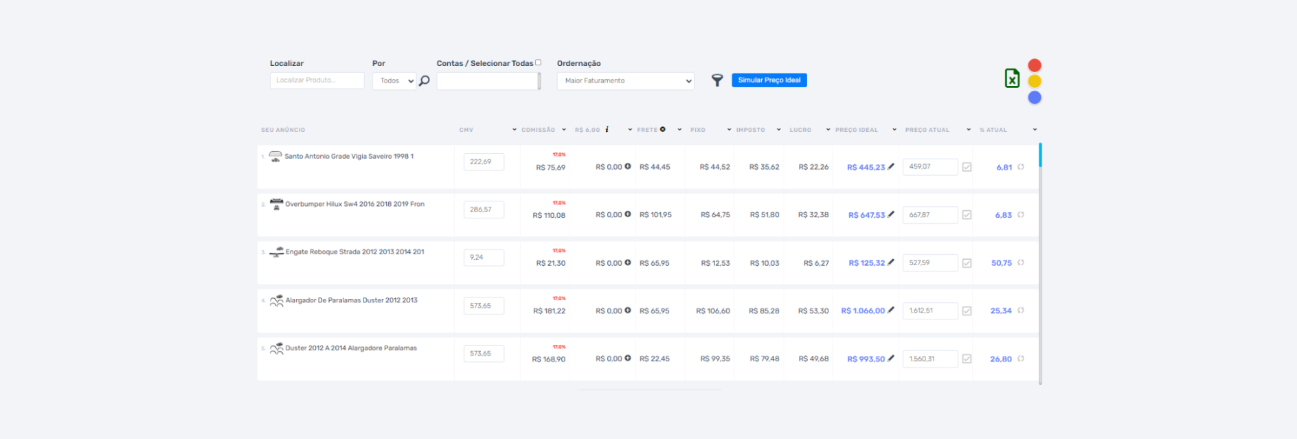Select the red color circle
1297x439 pixels.
(1035, 65)
